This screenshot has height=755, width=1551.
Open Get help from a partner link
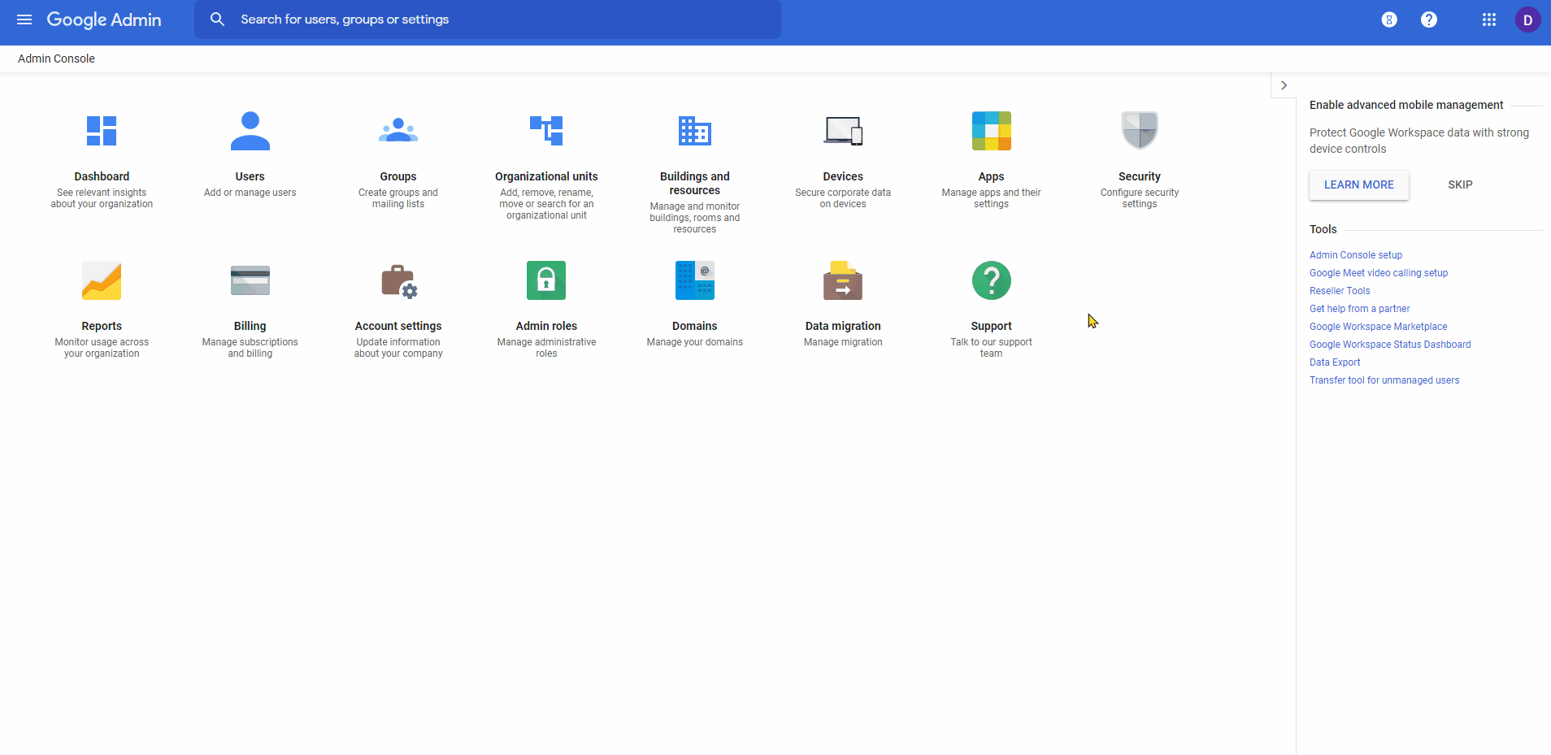pyautogui.click(x=1359, y=309)
